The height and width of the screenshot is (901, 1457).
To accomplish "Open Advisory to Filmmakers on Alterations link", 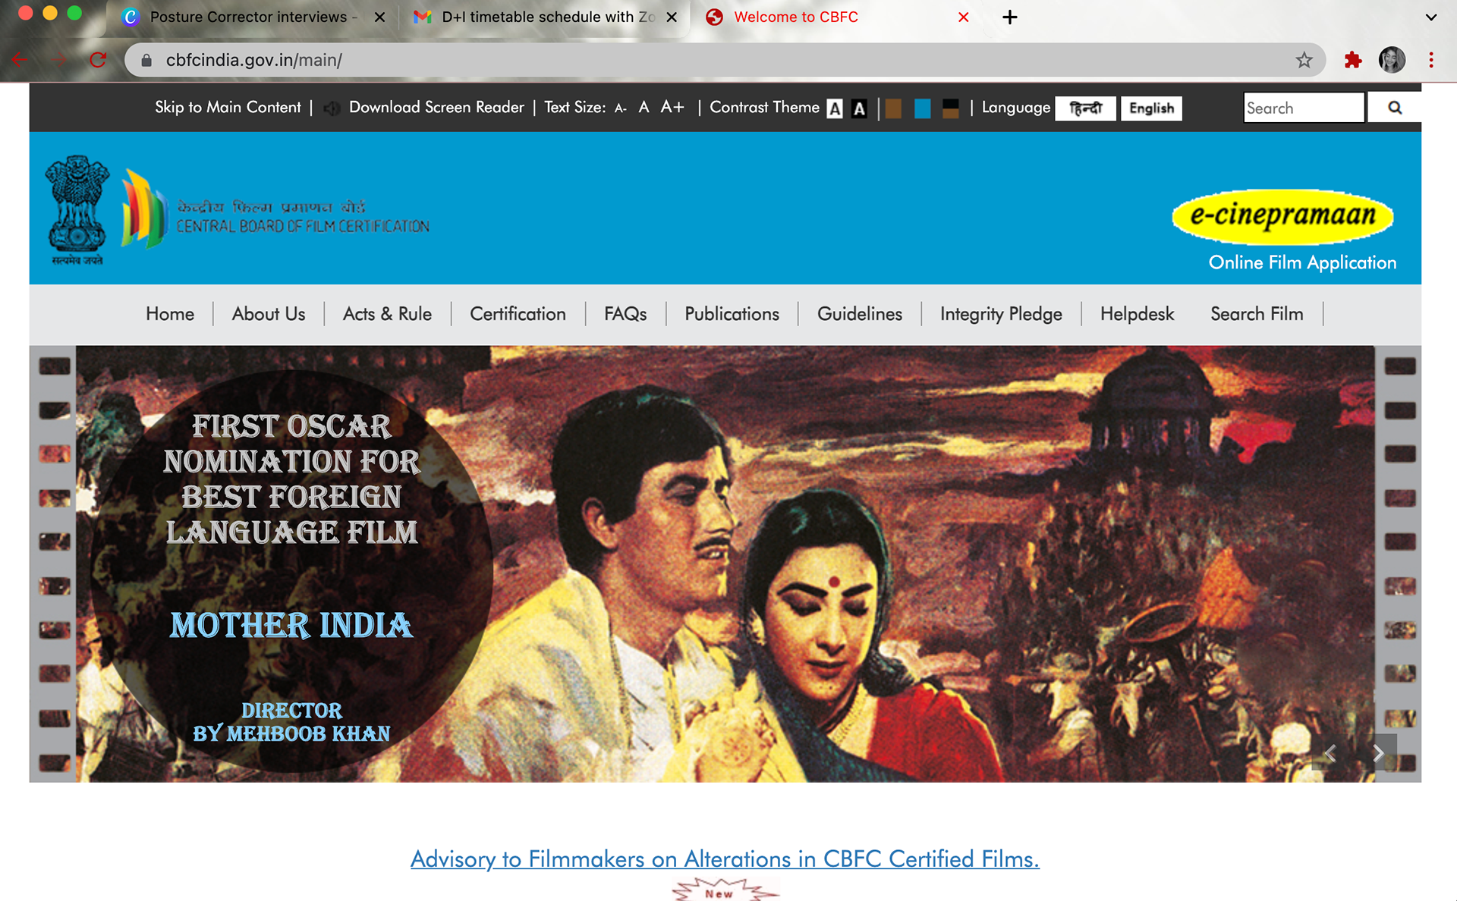I will tap(725, 859).
